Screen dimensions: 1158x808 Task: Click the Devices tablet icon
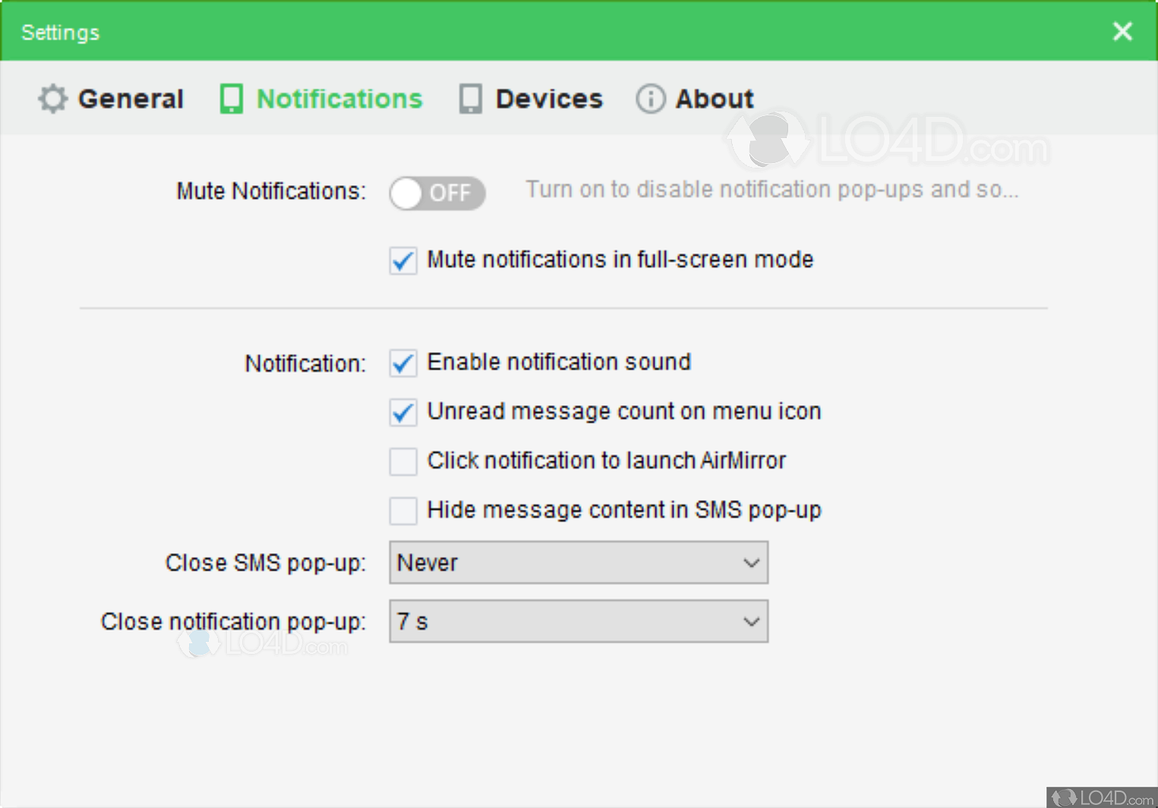click(x=469, y=99)
